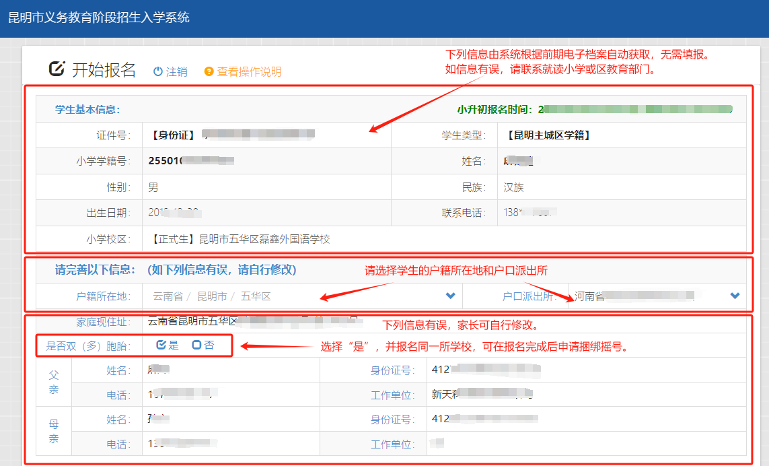Click the 注销 power icon
This screenshot has width=769, height=466.
click(x=158, y=71)
